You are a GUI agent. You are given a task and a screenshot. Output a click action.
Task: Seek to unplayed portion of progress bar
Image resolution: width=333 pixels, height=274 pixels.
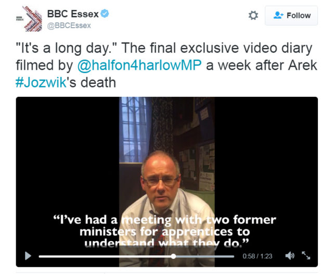pyautogui.click(x=204, y=256)
